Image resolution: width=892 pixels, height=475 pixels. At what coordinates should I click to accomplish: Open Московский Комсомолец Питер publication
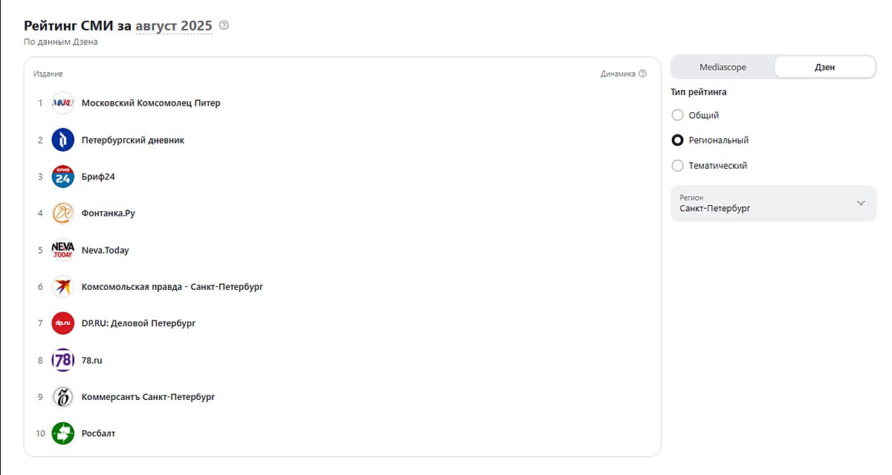(x=151, y=103)
